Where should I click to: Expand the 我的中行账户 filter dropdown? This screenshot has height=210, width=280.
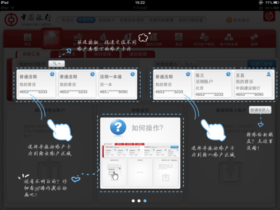point(57,64)
